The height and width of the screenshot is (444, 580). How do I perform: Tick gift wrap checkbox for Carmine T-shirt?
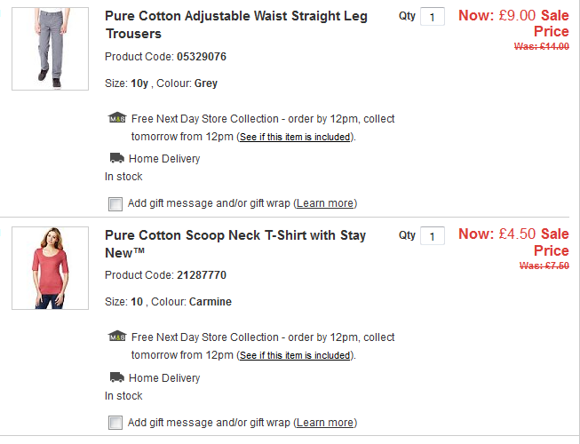pyautogui.click(x=115, y=423)
